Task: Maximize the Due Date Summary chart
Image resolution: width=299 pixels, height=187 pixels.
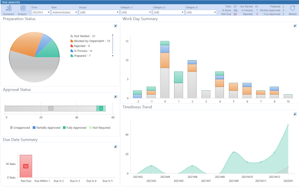Action: [x=116, y=147]
